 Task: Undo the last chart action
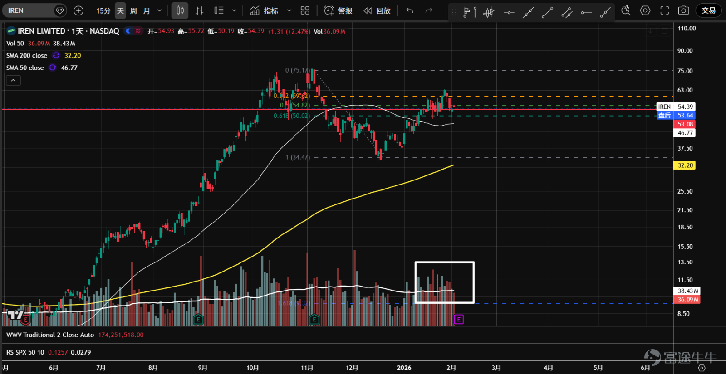pyautogui.click(x=410, y=10)
